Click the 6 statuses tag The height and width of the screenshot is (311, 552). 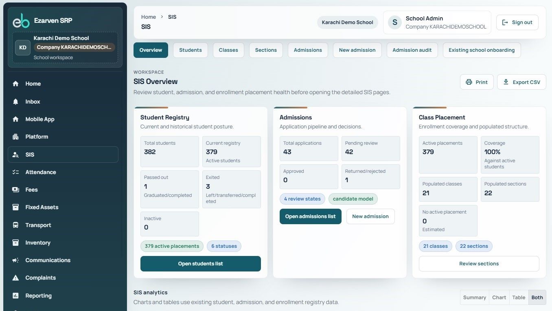tap(224, 246)
